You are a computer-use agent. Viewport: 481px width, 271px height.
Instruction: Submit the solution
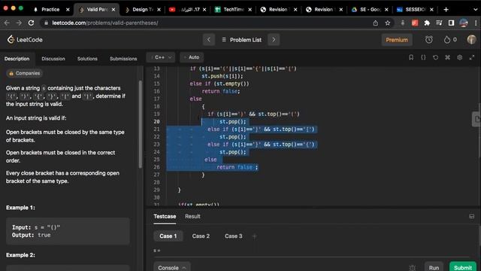(463, 268)
